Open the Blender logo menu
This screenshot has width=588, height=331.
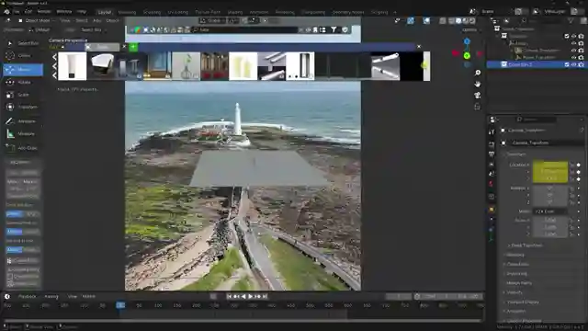pos(6,12)
